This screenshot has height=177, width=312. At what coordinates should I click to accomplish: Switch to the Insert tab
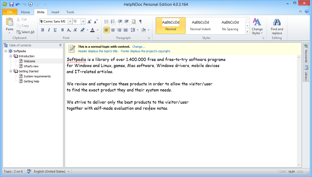pyautogui.click(x=55, y=12)
